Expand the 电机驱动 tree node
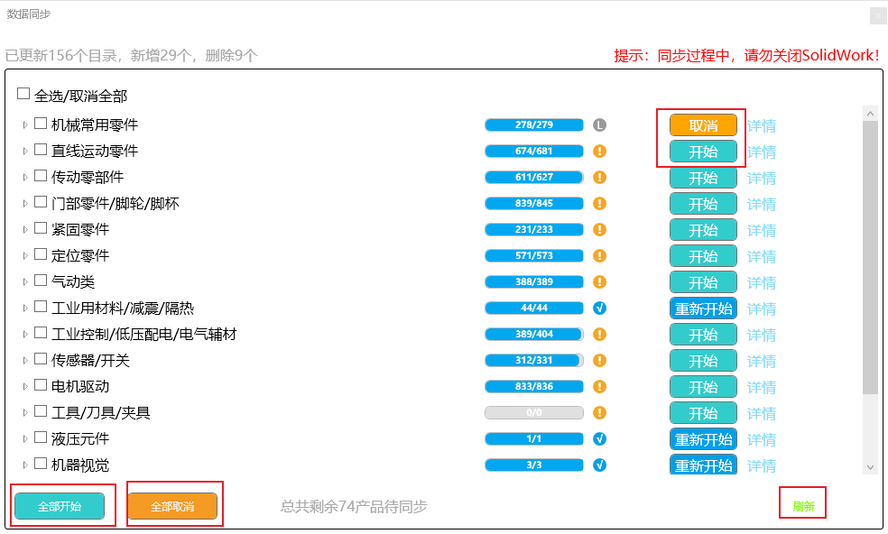The image size is (888, 534). click(25, 387)
